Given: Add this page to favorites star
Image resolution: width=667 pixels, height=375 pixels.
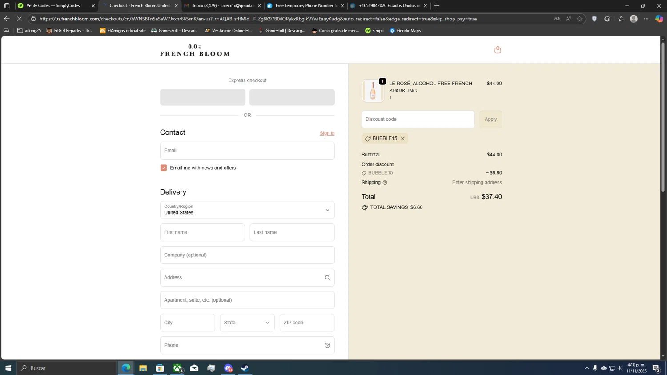Looking at the screenshot, I should click(579, 19).
